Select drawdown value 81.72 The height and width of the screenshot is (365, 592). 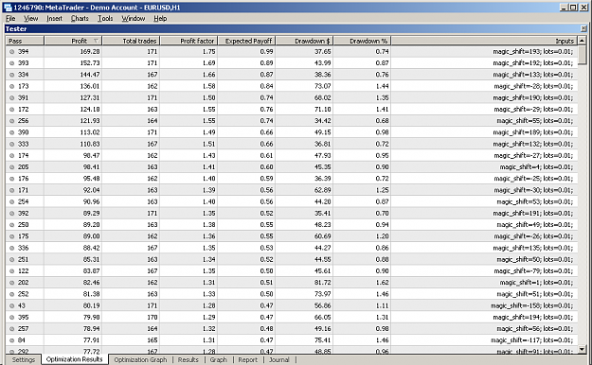click(323, 283)
